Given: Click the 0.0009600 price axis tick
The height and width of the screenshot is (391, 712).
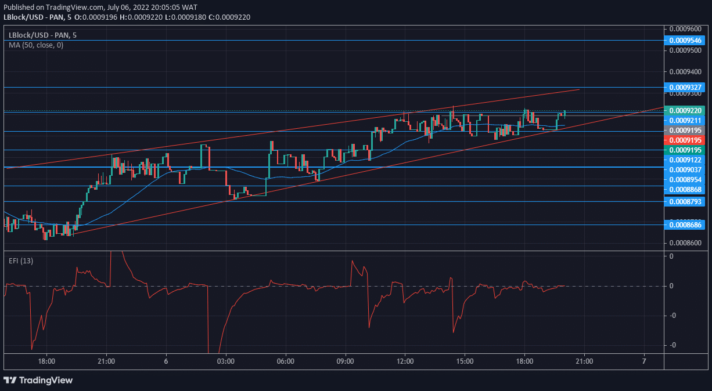Looking at the screenshot, I should (x=686, y=28).
